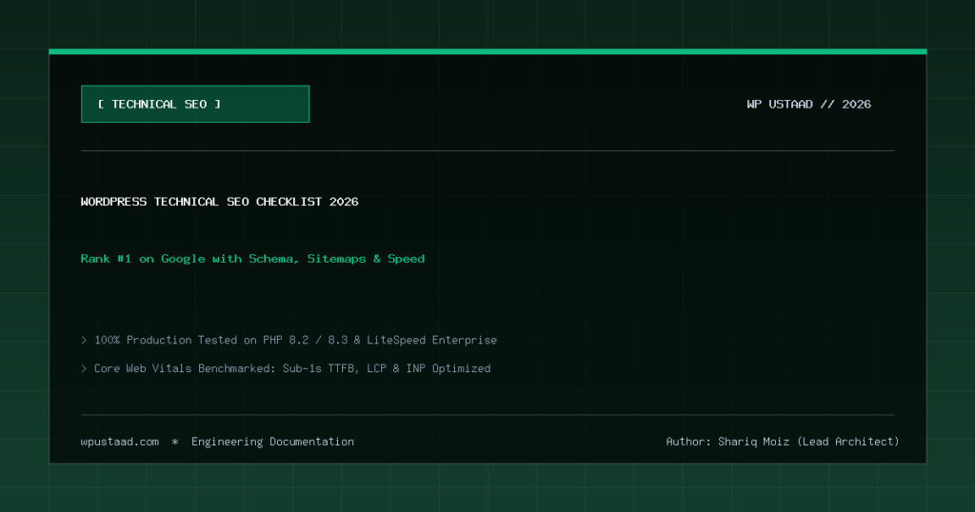Viewport: 975px width, 512px height.
Task: Click the asterisk separator in the footer
Action: 175,442
